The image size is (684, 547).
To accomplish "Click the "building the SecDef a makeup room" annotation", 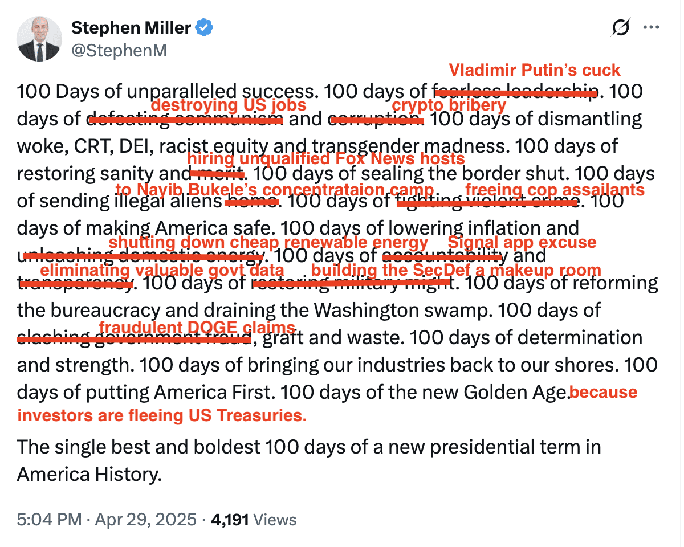I will pyautogui.click(x=455, y=270).
